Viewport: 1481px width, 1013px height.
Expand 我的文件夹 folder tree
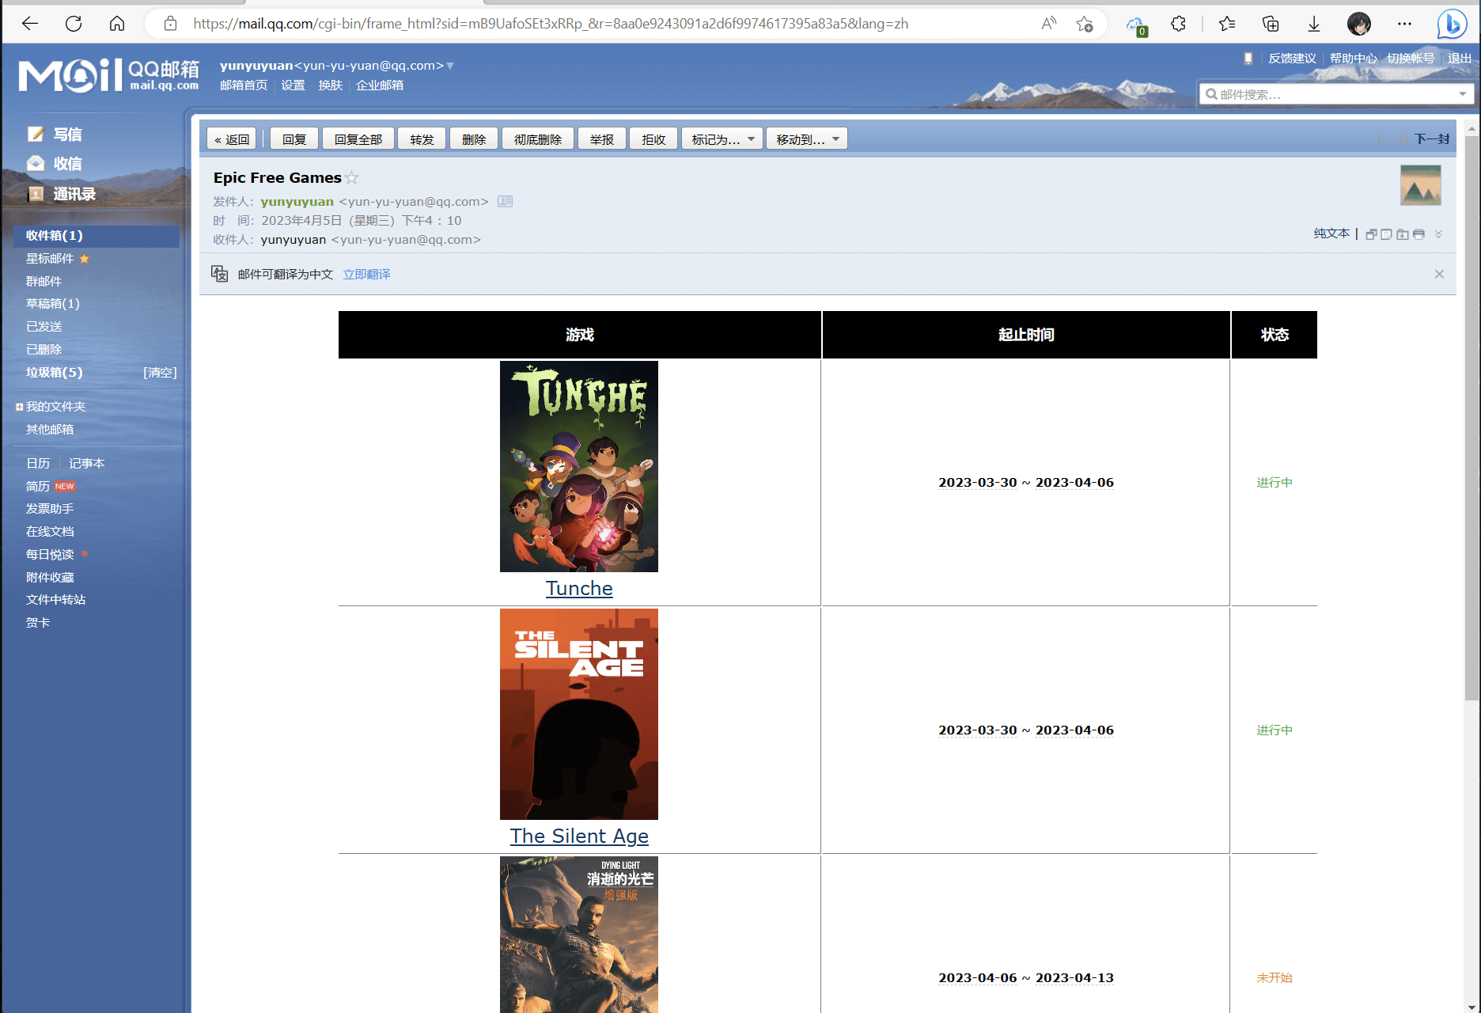19,407
